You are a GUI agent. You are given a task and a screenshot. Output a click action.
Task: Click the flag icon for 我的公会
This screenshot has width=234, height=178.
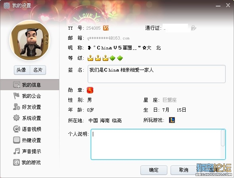16,96
